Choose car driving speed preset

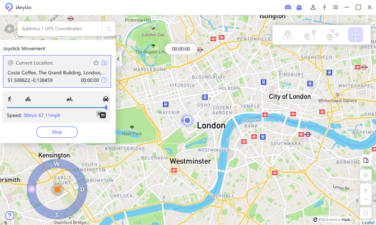click(105, 99)
